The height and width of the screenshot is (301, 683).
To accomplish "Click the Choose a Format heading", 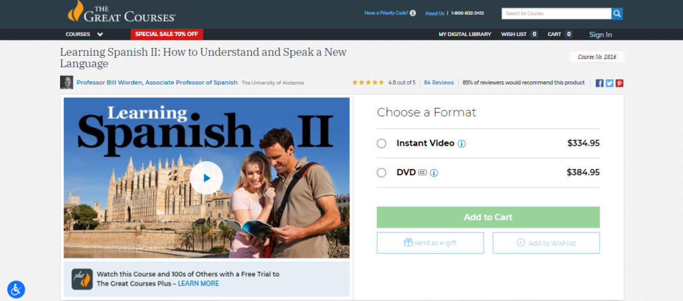I will (x=426, y=113).
